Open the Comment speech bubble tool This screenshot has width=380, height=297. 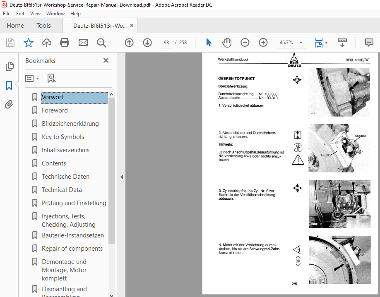pos(369,43)
